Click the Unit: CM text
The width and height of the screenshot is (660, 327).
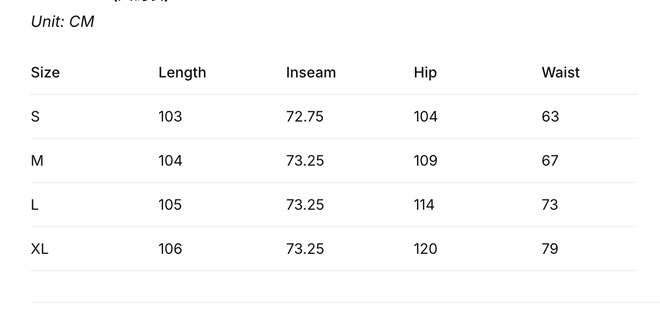62,22
